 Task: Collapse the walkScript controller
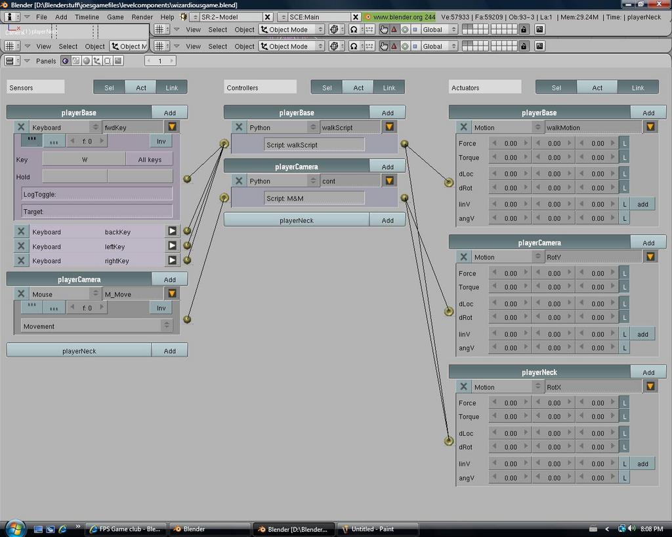pos(390,127)
